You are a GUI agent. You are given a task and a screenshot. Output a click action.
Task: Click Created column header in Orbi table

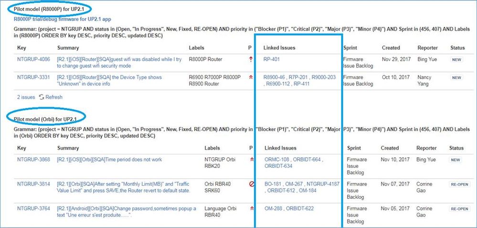pyautogui.click(x=390, y=148)
